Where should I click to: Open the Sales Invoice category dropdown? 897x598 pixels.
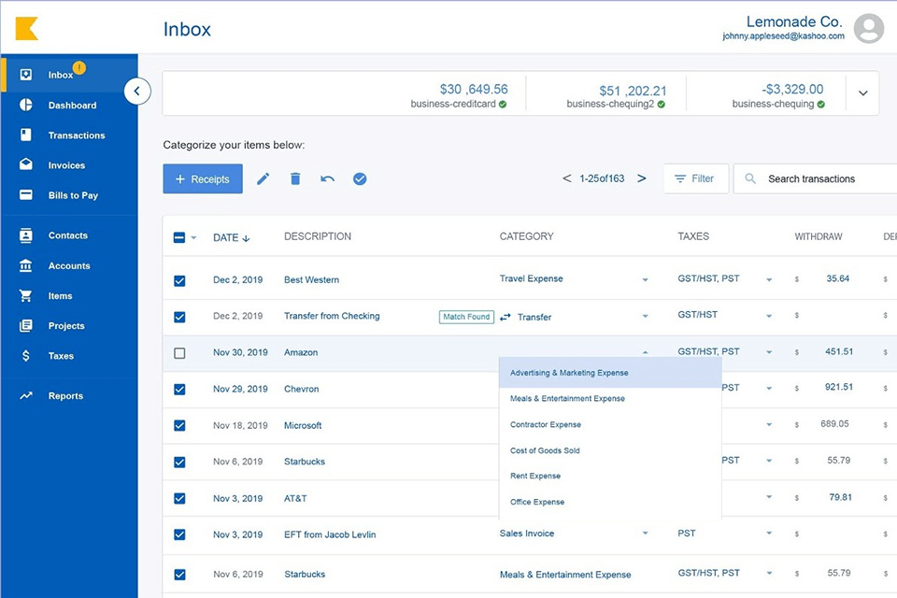pyautogui.click(x=646, y=533)
